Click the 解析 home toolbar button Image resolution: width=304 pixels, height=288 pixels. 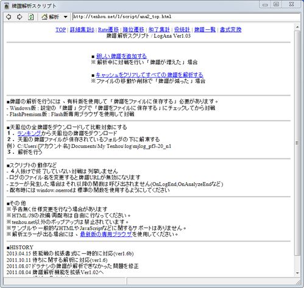pos(50,17)
